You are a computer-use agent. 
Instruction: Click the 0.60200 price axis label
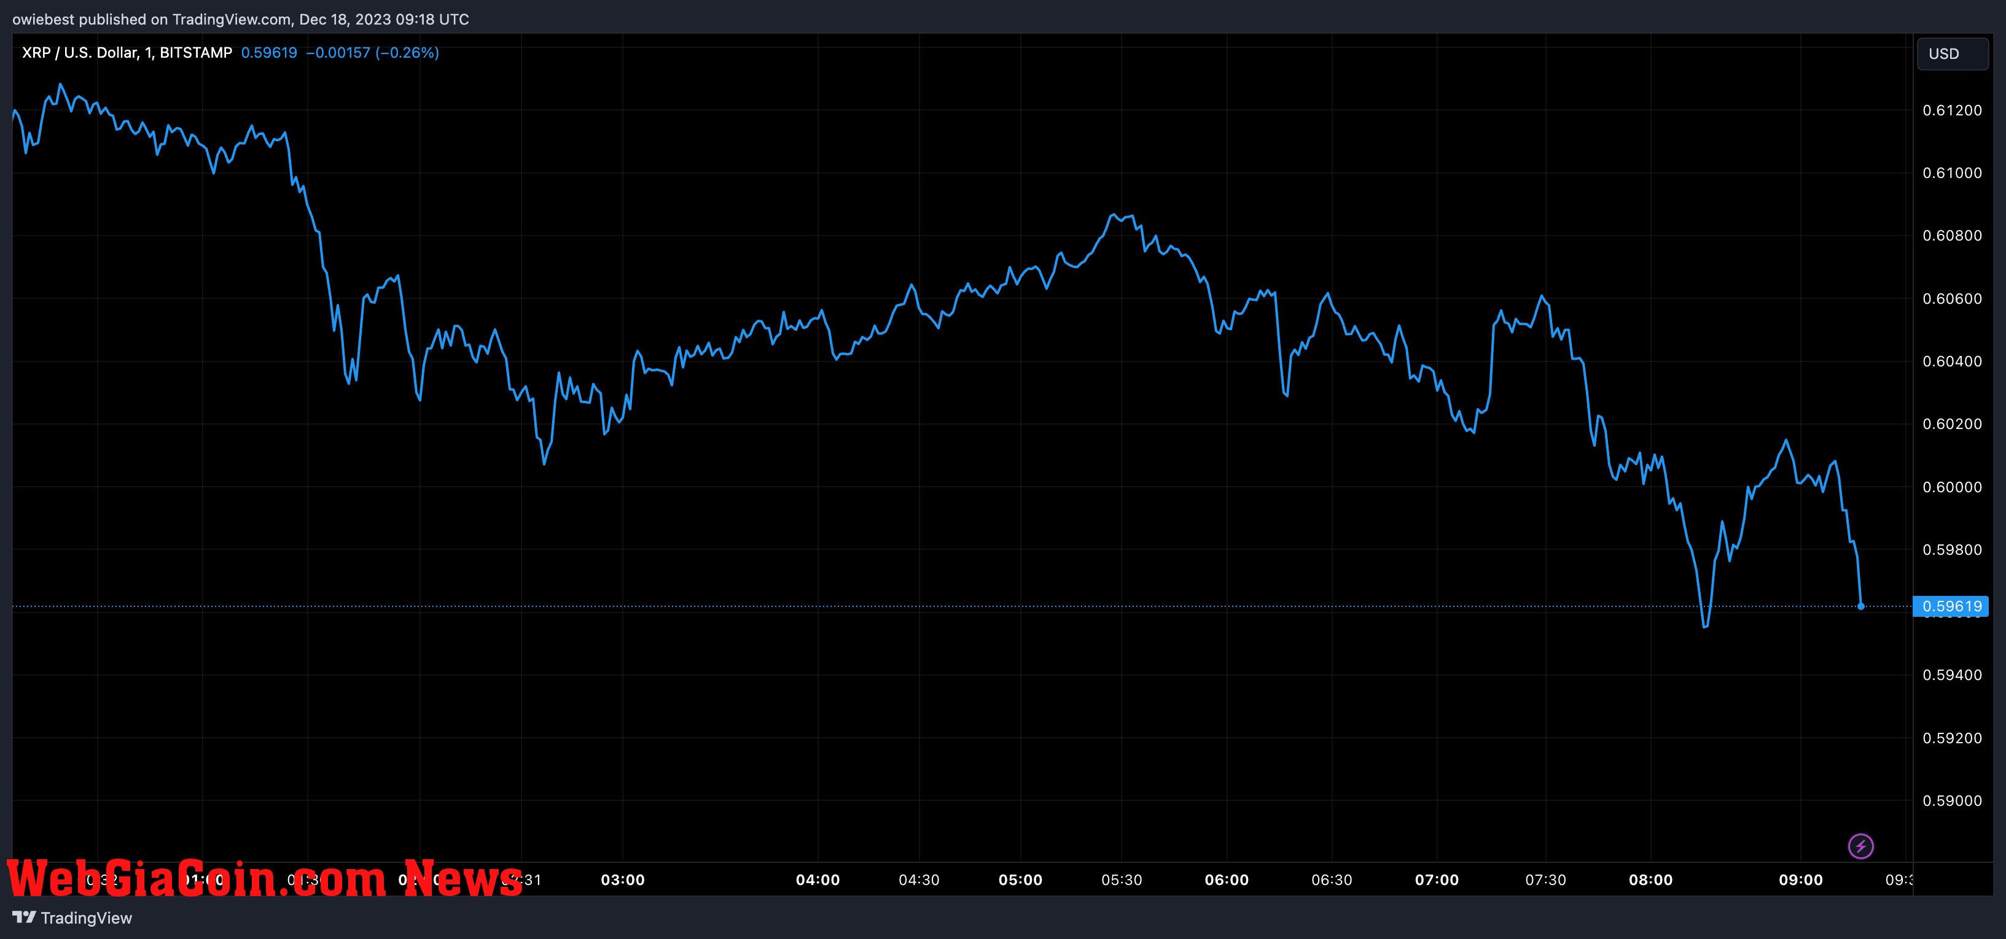[x=1953, y=424]
